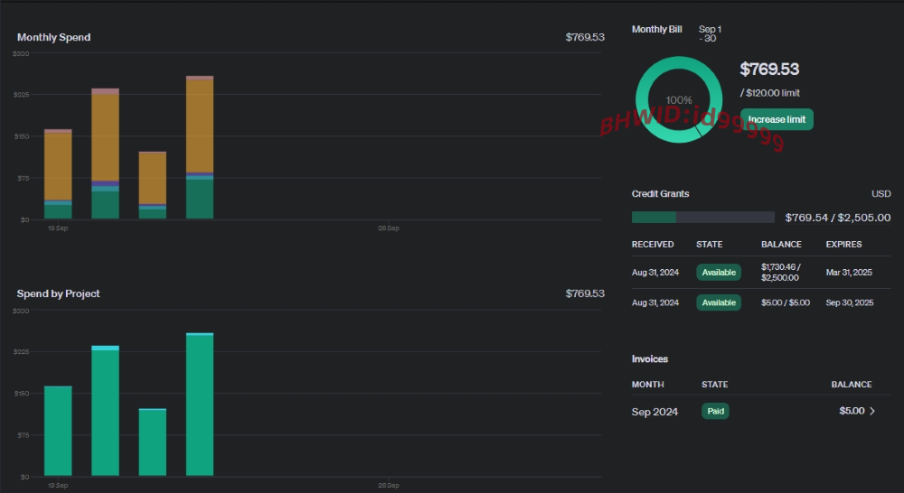Viewport: 904px width, 493px height.
Task: Click the Available badge for the $2,500.00 grant
Action: [x=719, y=273]
